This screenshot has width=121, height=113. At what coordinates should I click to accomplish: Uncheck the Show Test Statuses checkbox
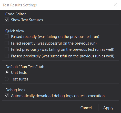click(x=7, y=20)
